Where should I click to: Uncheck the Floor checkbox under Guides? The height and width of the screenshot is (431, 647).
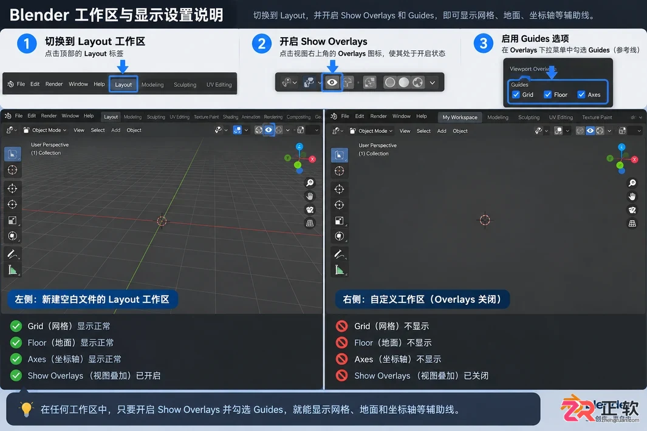[x=547, y=95]
